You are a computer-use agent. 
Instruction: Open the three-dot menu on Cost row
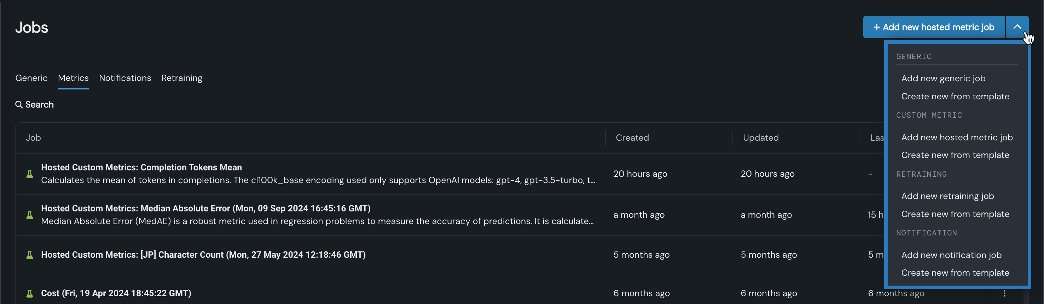[1004, 293]
